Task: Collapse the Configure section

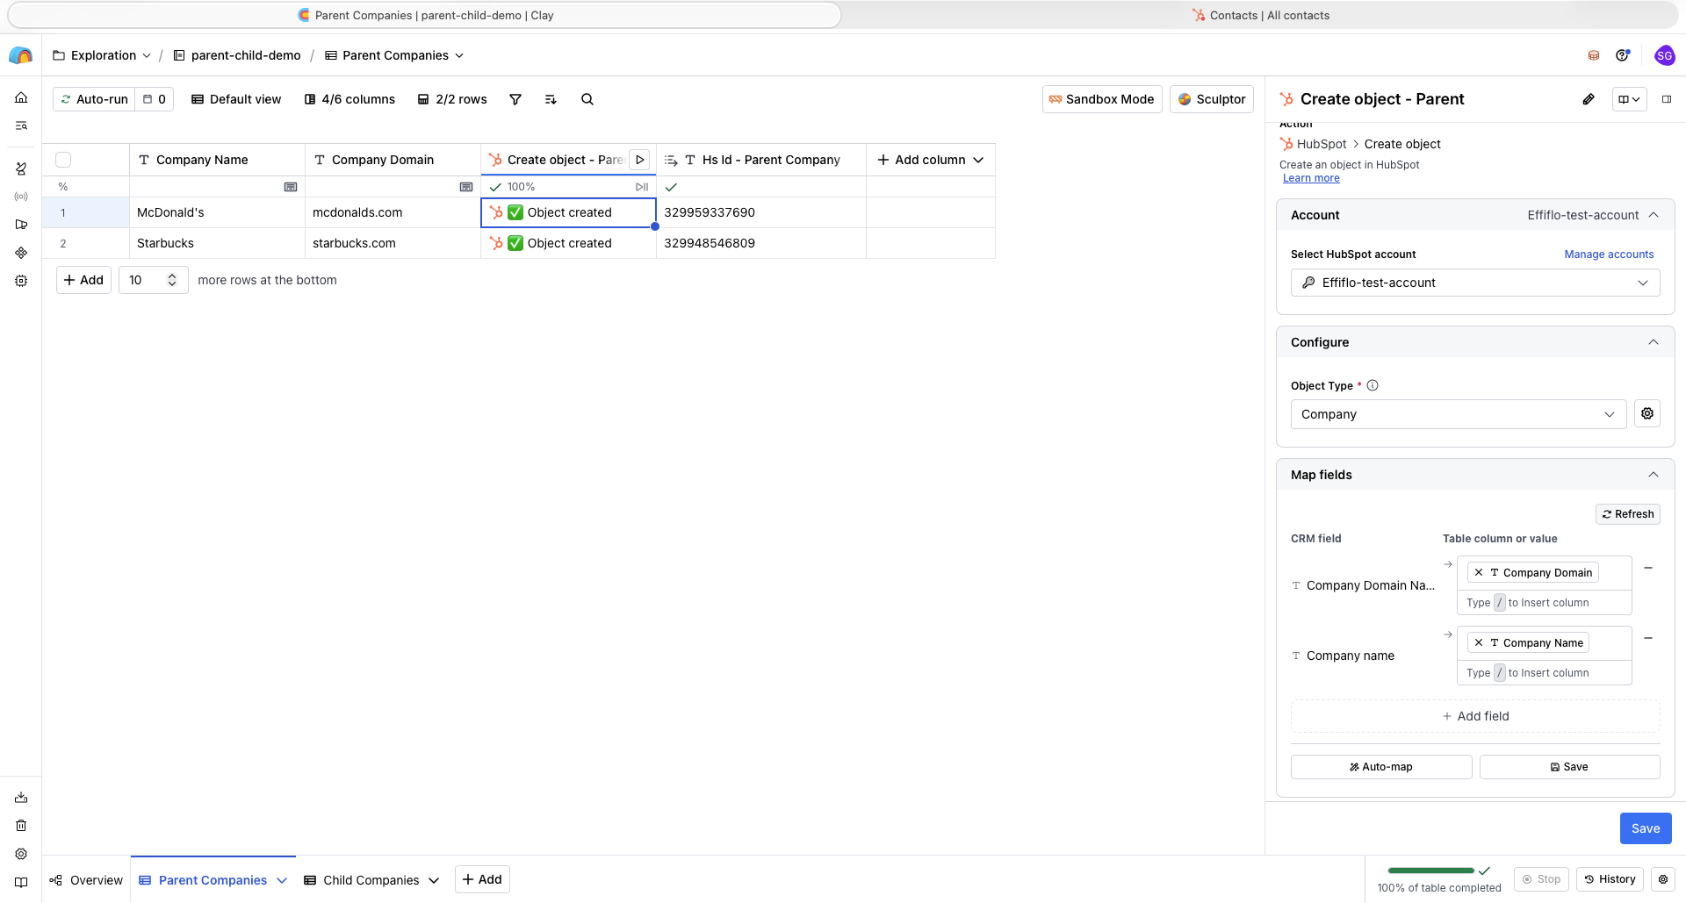Action: (x=1654, y=342)
